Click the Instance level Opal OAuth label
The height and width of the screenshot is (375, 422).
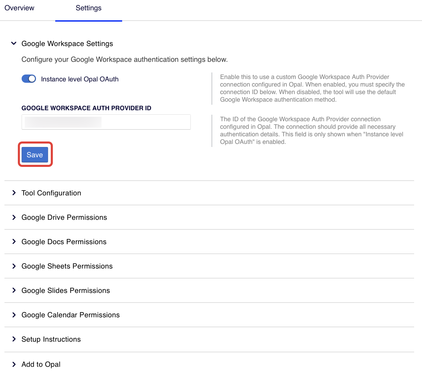pos(80,79)
